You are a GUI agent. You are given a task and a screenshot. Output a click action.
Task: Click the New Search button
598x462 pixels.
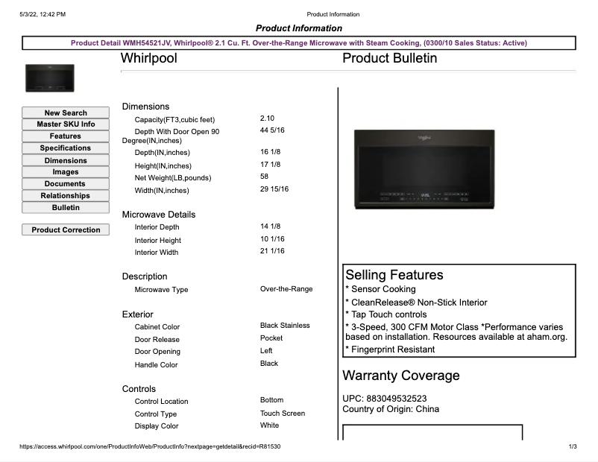point(66,113)
